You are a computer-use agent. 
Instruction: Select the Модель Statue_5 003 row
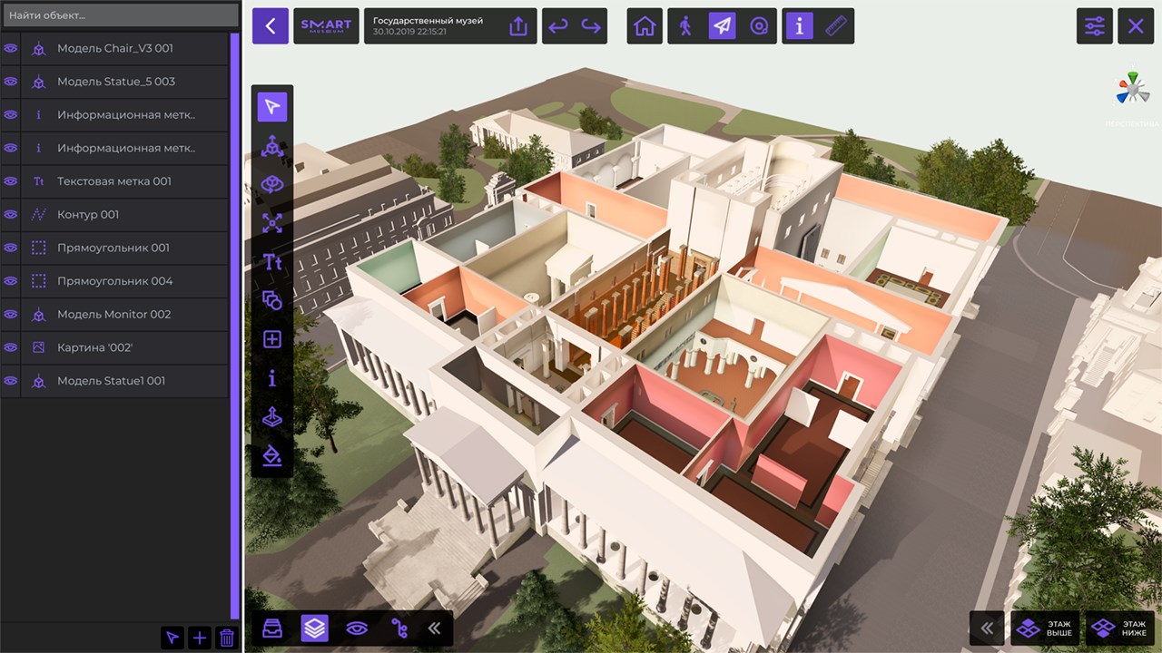coord(114,82)
